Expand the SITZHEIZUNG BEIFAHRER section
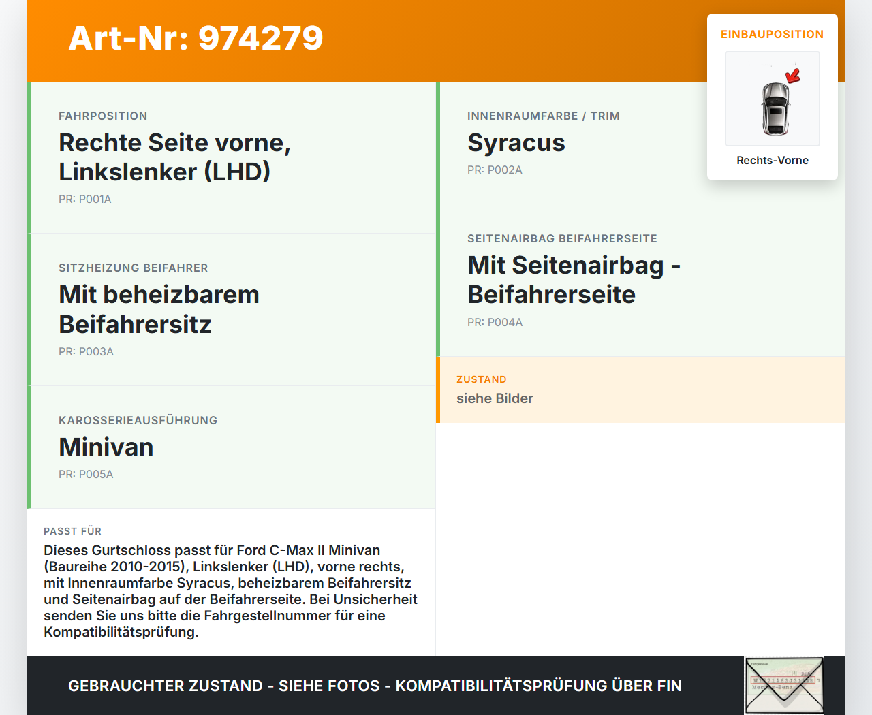872x715 pixels. (134, 268)
